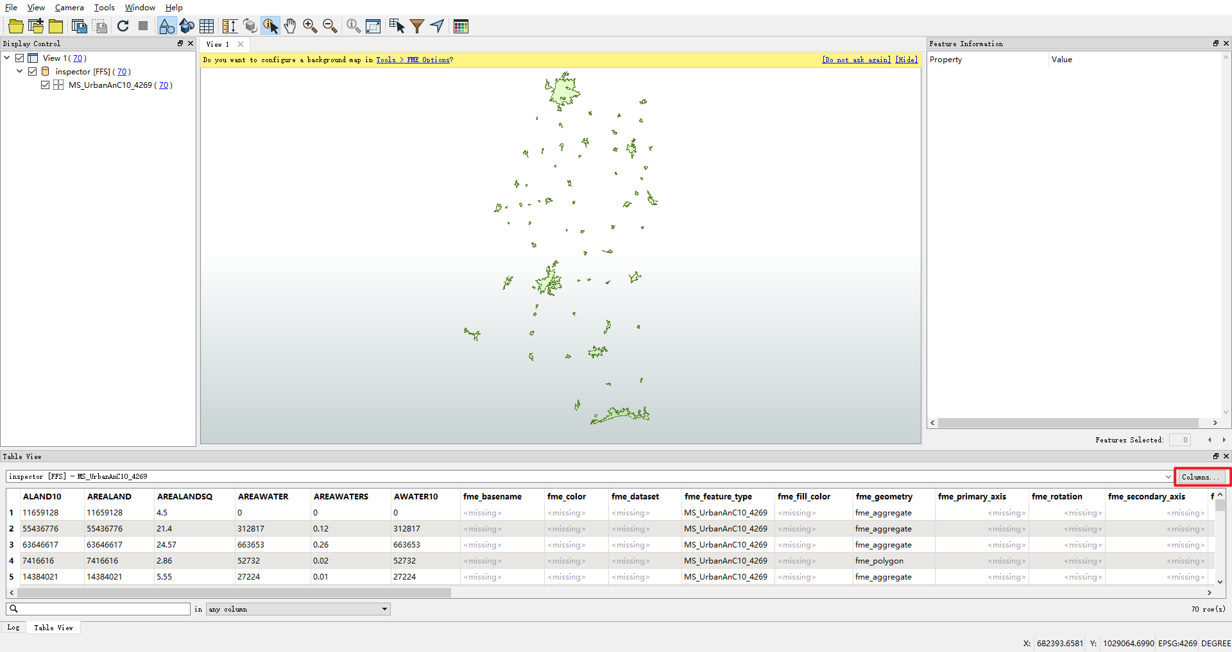Uncheck the View 1 checkbox
This screenshot has width=1232, height=652.
[20, 58]
